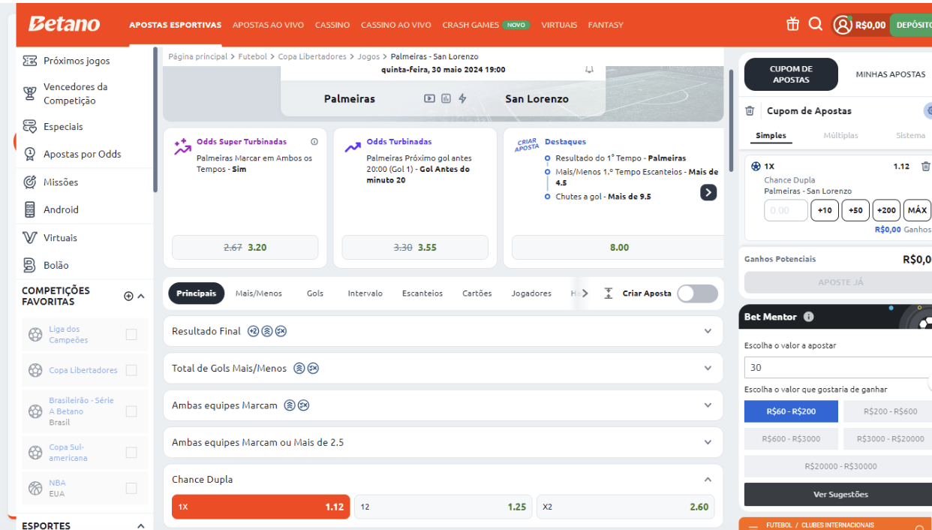Viewport: 932px width, 530px height.
Task: Click the trophy icon for Vencedores da Competição
Action: (x=30, y=94)
